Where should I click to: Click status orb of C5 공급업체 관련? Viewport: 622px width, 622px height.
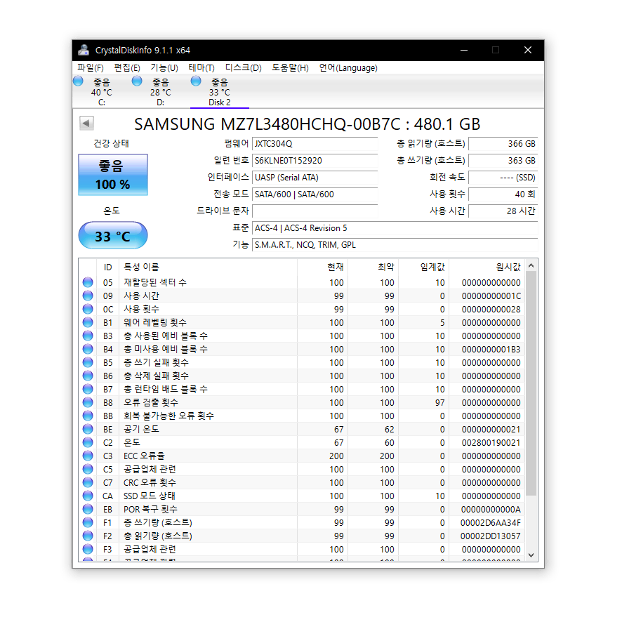click(88, 469)
